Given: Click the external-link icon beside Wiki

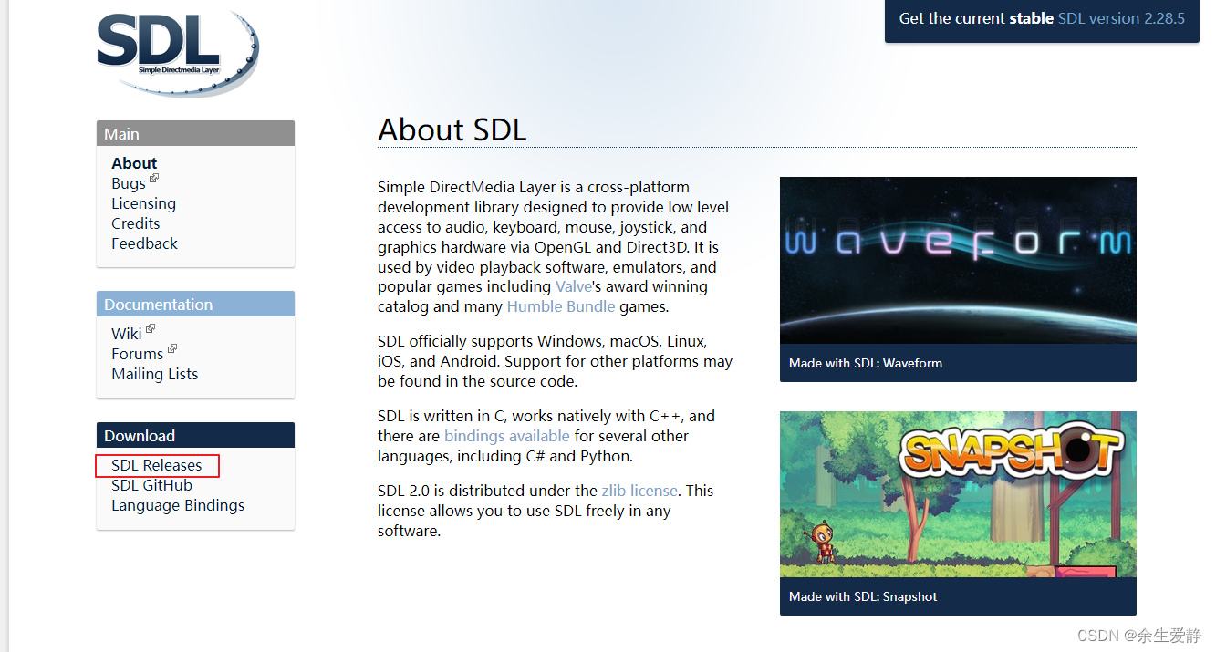Looking at the screenshot, I should point(151,329).
